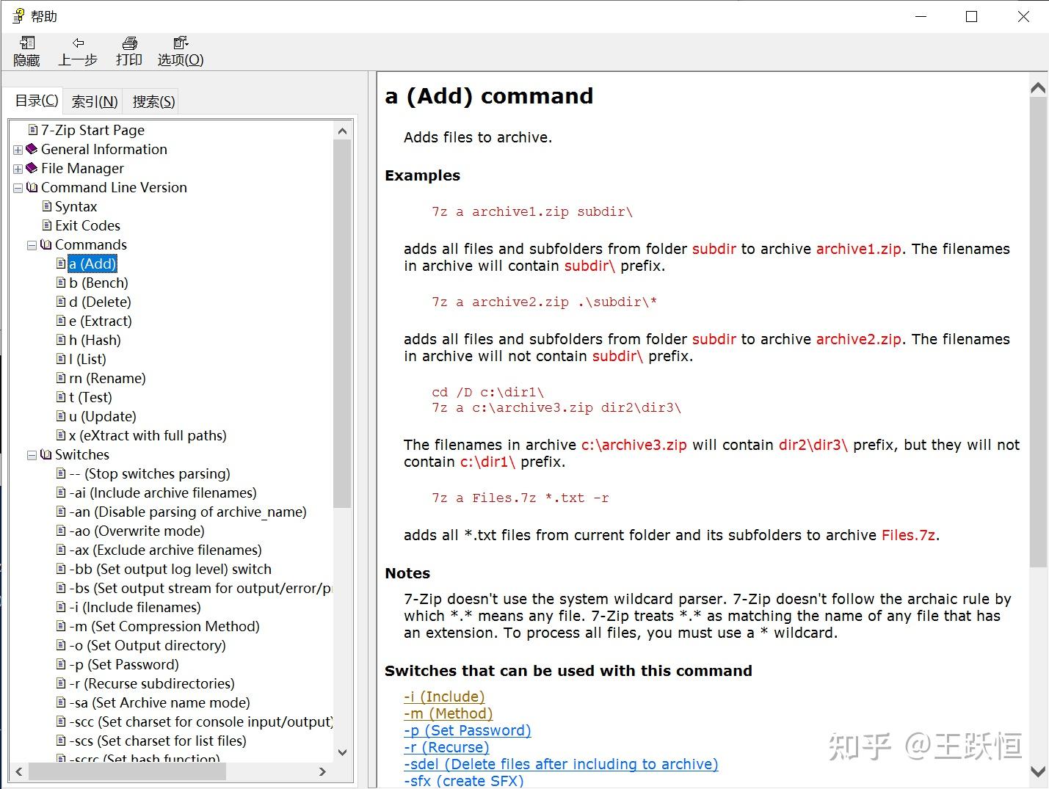Click the content pane vertical scrollbar thumb
1049x789 pixels.
1038,332
